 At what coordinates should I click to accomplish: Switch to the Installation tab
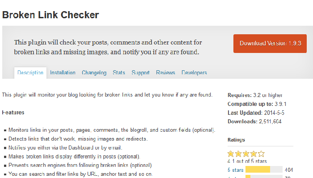(63, 73)
